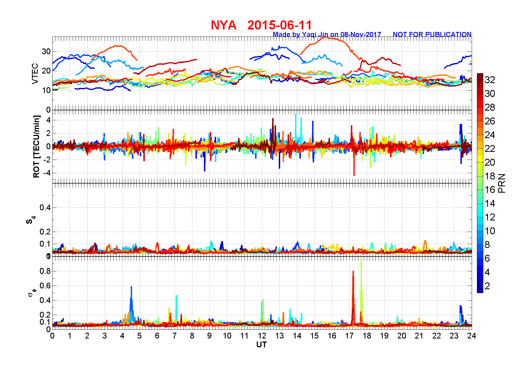Click the PRN colorbar strip

(480, 183)
